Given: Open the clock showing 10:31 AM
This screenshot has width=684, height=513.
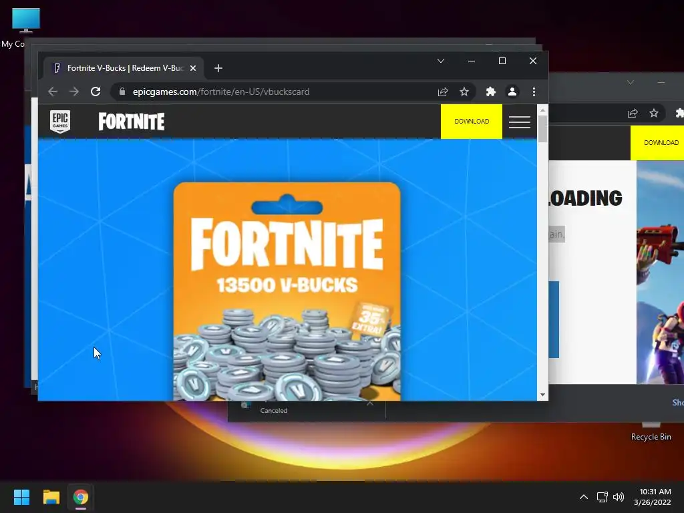Looking at the screenshot, I should [x=653, y=497].
